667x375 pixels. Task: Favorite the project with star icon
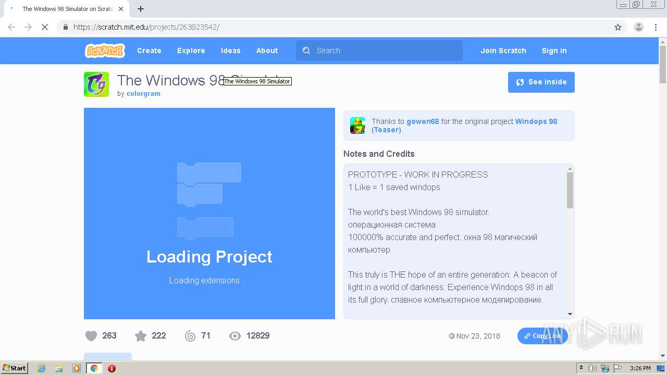tap(141, 336)
